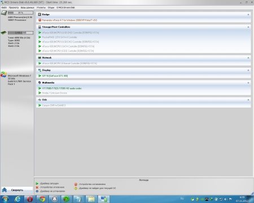Click the home arrow icon beside Свернуть

(5, 190)
